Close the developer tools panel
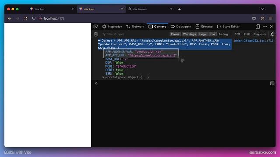280x157 pixels. [272, 27]
